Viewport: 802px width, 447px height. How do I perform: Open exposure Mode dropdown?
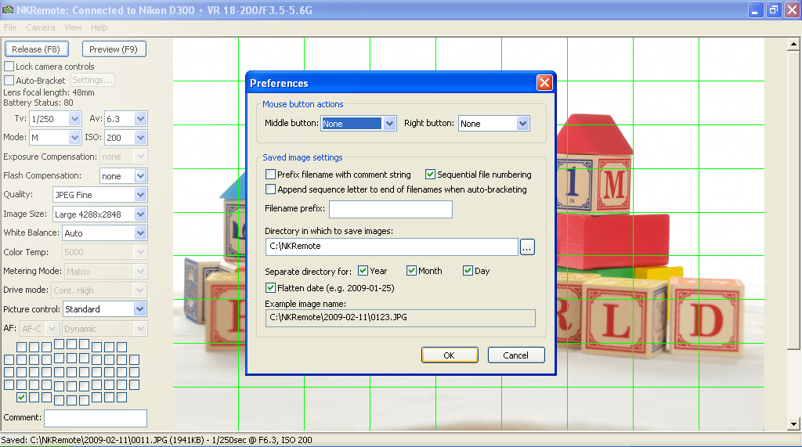coord(74,138)
